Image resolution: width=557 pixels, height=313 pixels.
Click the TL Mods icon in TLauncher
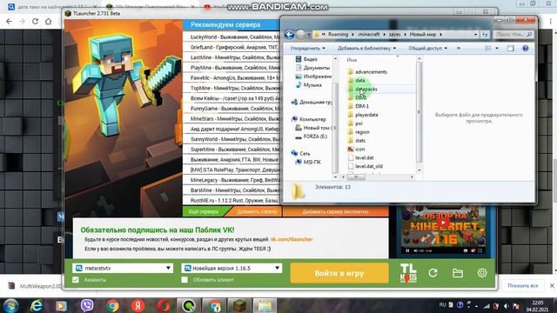pos(408,273)
